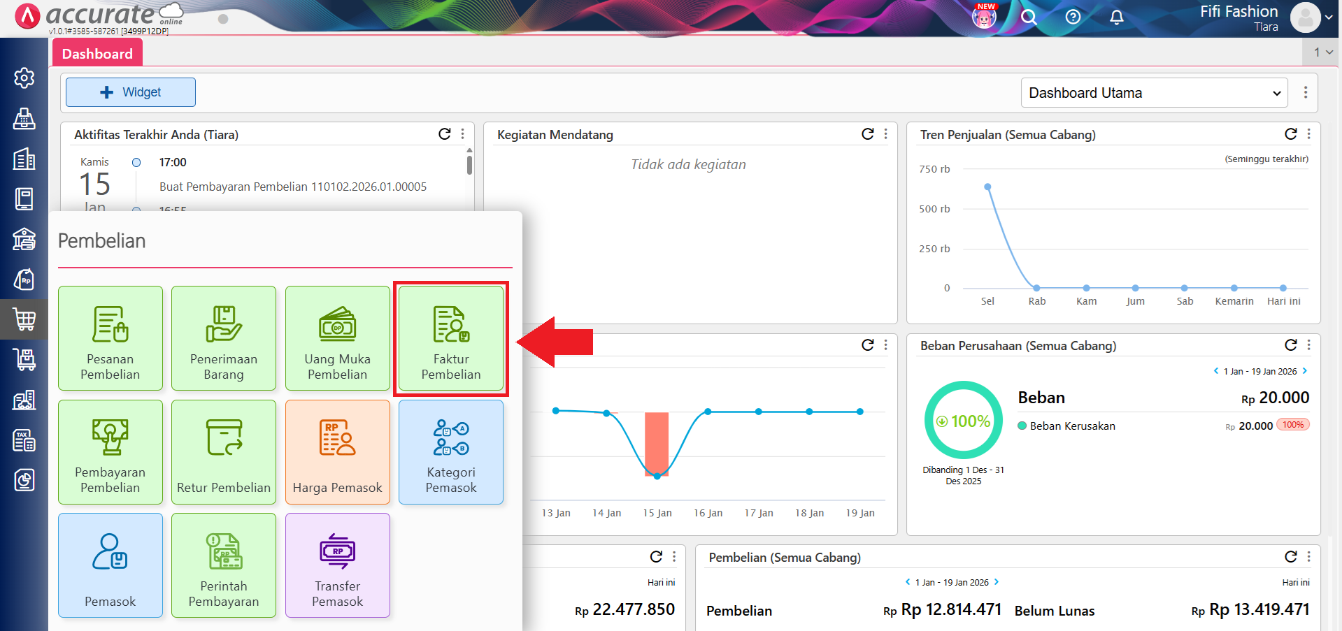Expand the user profile menu chevron
This screenshot has width=1342, height=631.
1329,17
